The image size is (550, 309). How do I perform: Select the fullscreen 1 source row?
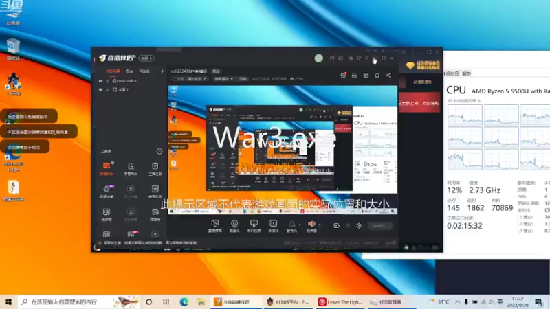131,90
